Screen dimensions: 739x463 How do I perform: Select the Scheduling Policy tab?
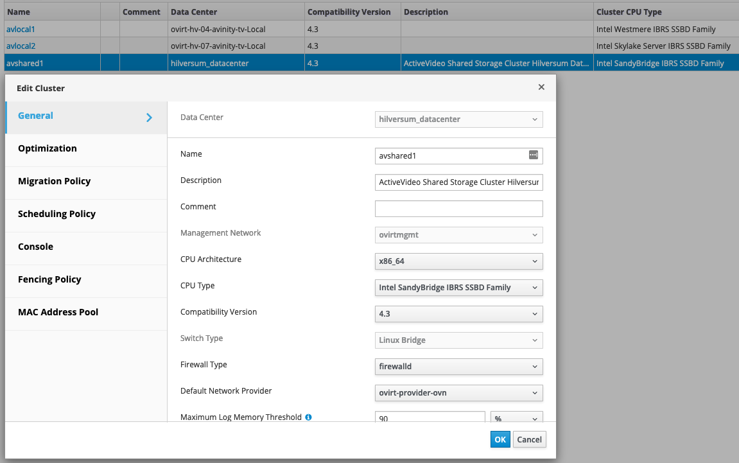point(57,214)
